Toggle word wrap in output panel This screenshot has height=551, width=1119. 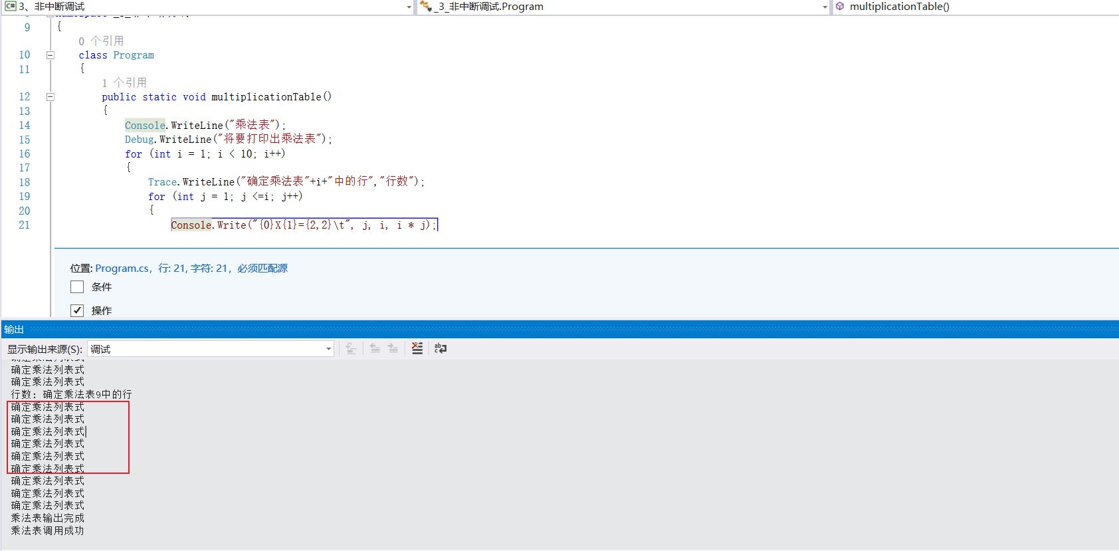(x=441, y=348)
